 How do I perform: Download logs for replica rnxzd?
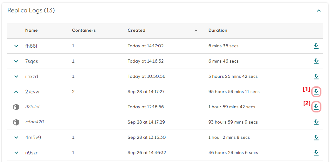coord(316,77)
